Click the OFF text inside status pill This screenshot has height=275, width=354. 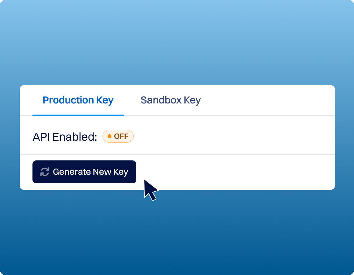(x=121, y=136)
